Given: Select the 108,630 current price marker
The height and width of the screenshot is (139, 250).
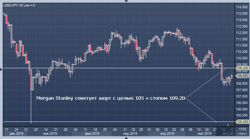Looking at the screenshot, I should tap(242, 75).
